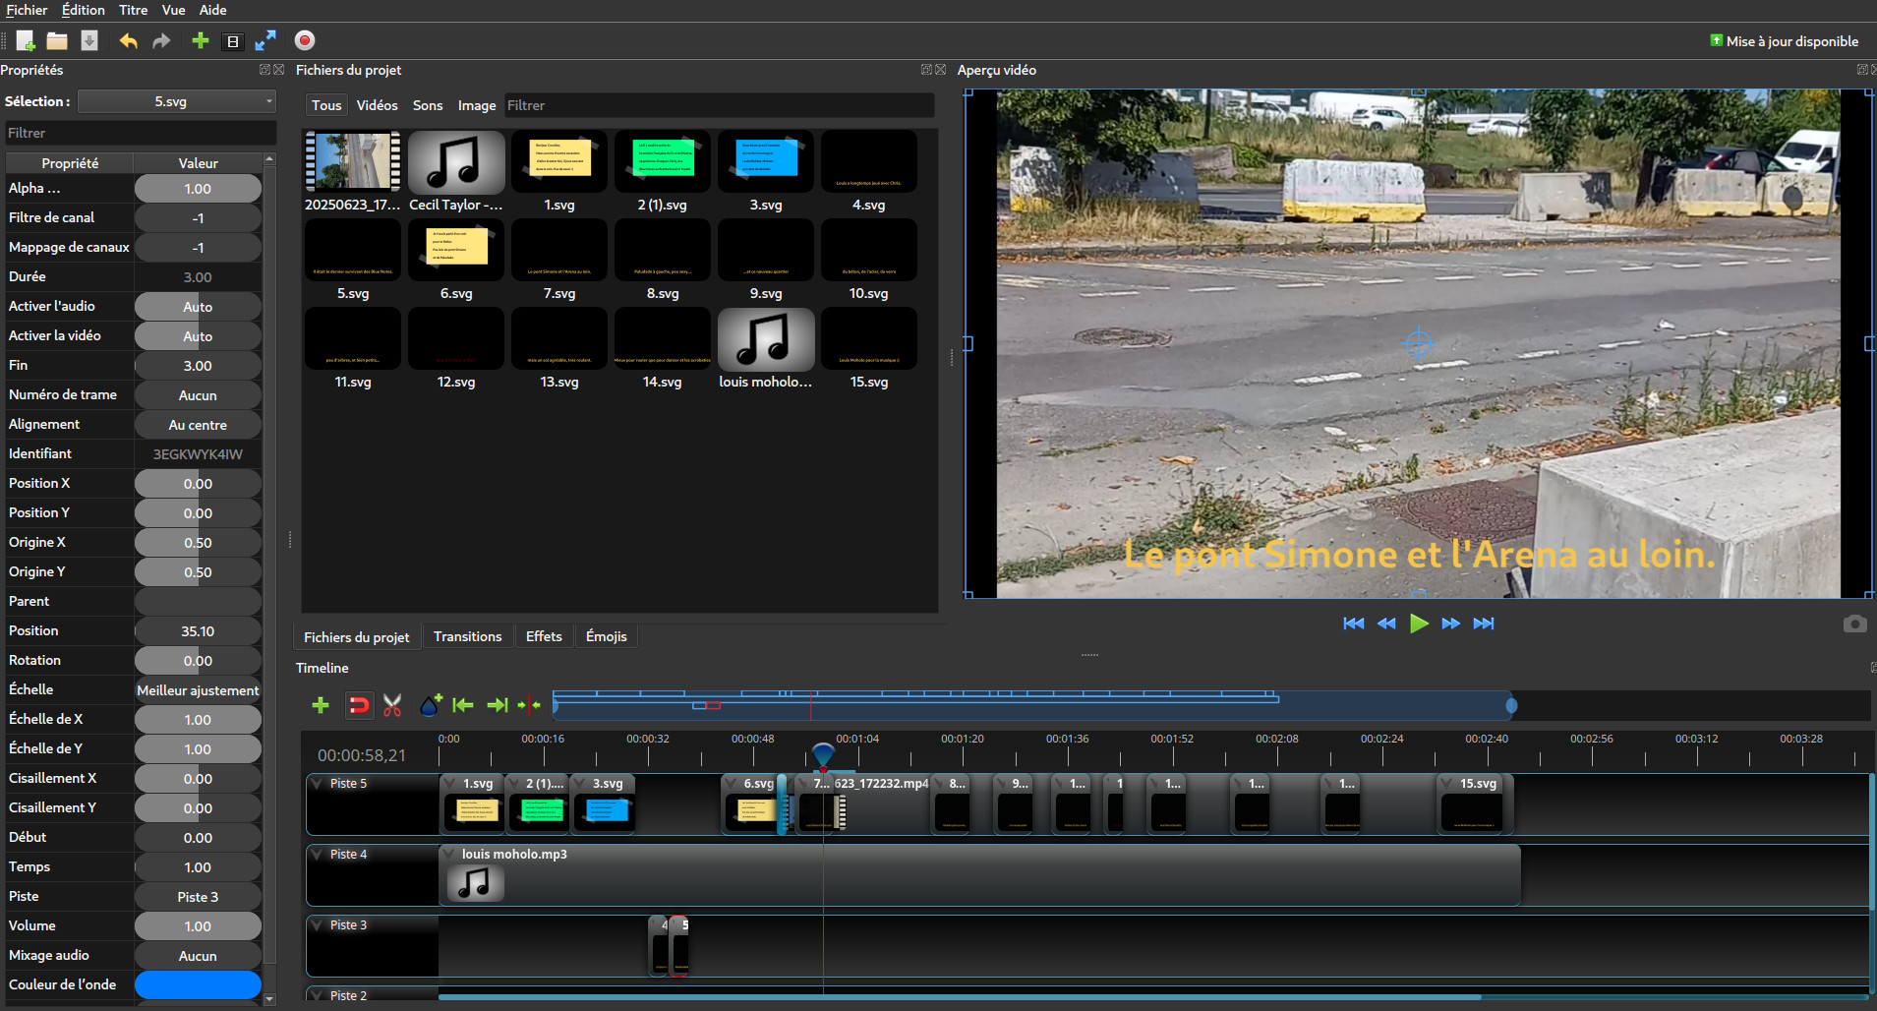Screen dimensions: 1877x1011
Task: Expand the Piste 5 track menu arrow
Action: pos(318,784)
